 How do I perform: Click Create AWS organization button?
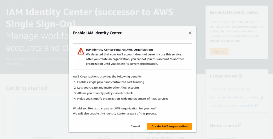[169, 126]
